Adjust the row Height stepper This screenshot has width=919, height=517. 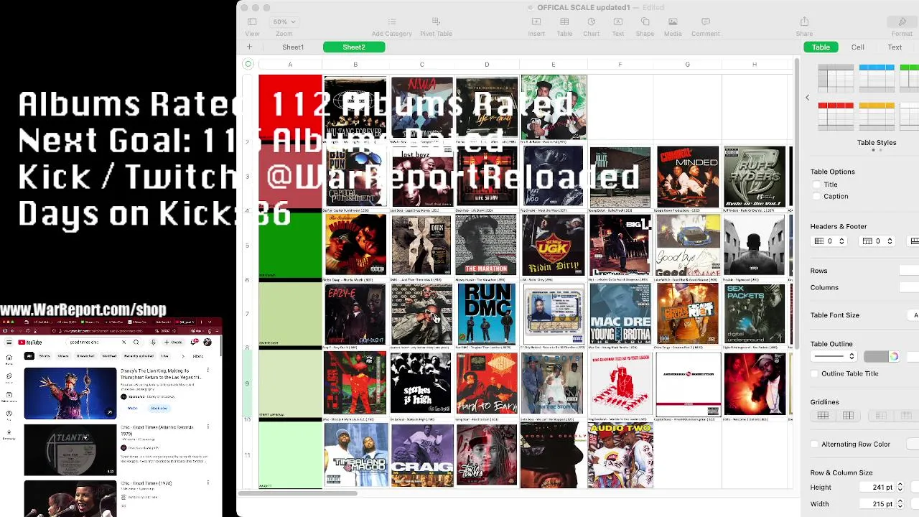tap(900, 488)
